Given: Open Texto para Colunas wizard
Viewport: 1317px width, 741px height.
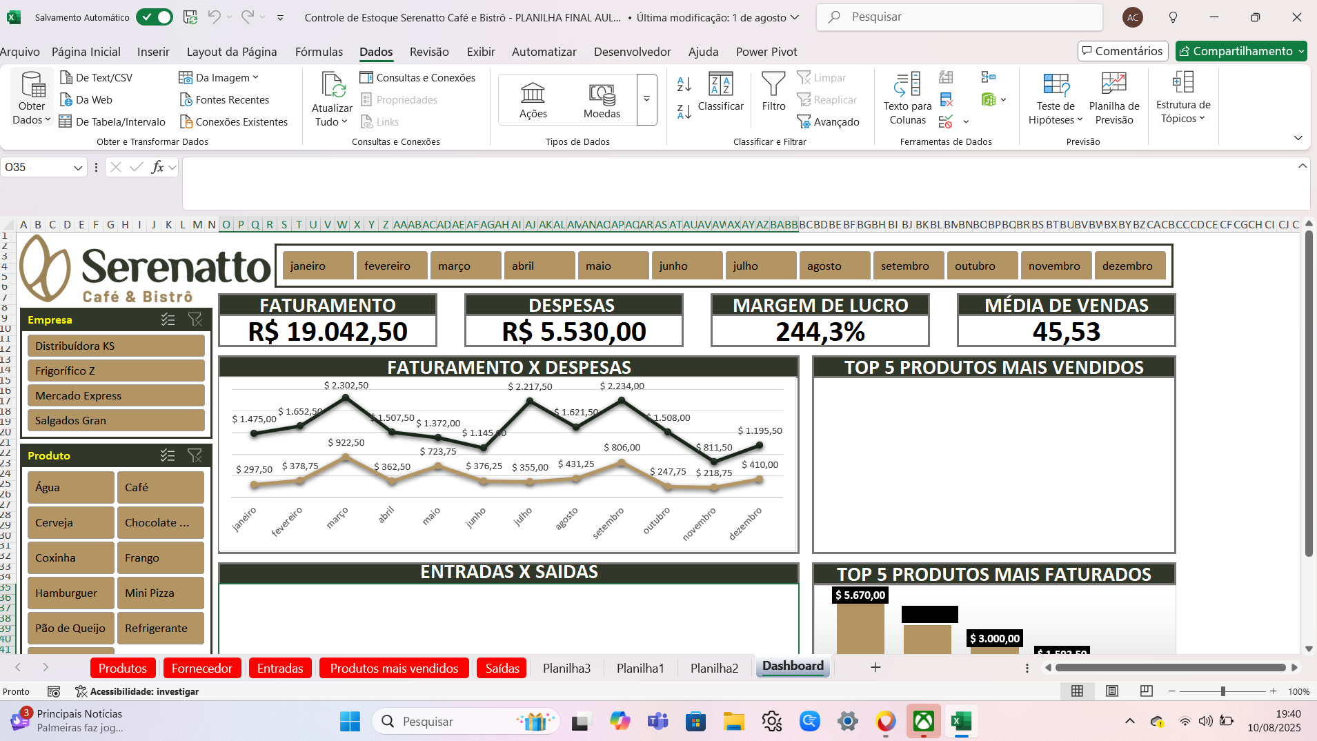Looking at the screenshot, I should pos(907,99).
